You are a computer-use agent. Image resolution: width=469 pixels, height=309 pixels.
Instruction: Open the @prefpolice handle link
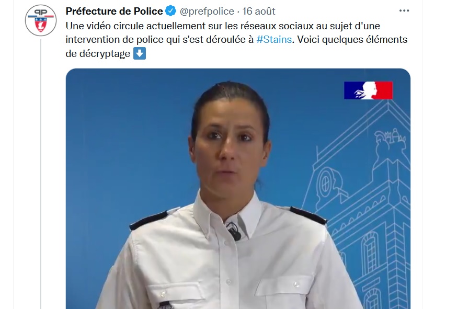[x=207, y=11]
